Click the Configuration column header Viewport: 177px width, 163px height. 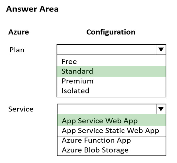click(111, 32)
